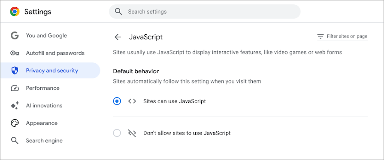Viewport: 384px width, 160px height.
Task: Click the shield icon for Privacy
Action: [15, 71]
